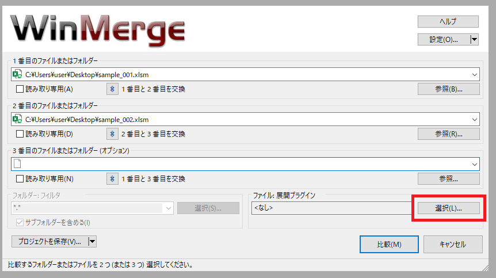This screenshot has width=496, height=278.
Task: Click 参照(B)... to browse first file
Action: coord(449,89)
